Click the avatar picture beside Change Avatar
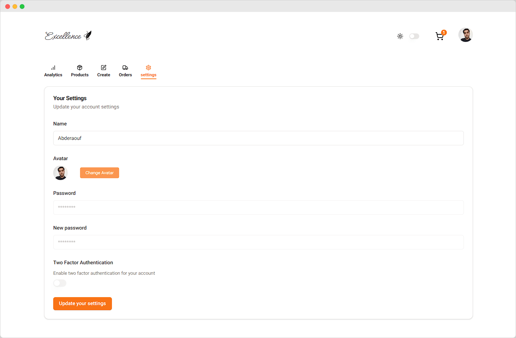Viewport: 516px width, 338px height. [60, 173]
